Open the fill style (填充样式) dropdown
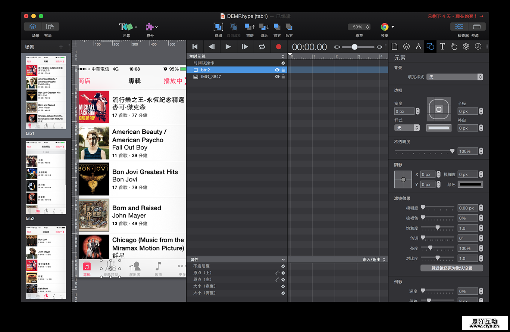 click(454, 77)
